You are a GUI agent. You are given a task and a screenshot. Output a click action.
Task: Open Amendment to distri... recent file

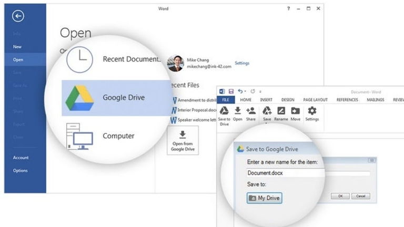coord(194,100)
